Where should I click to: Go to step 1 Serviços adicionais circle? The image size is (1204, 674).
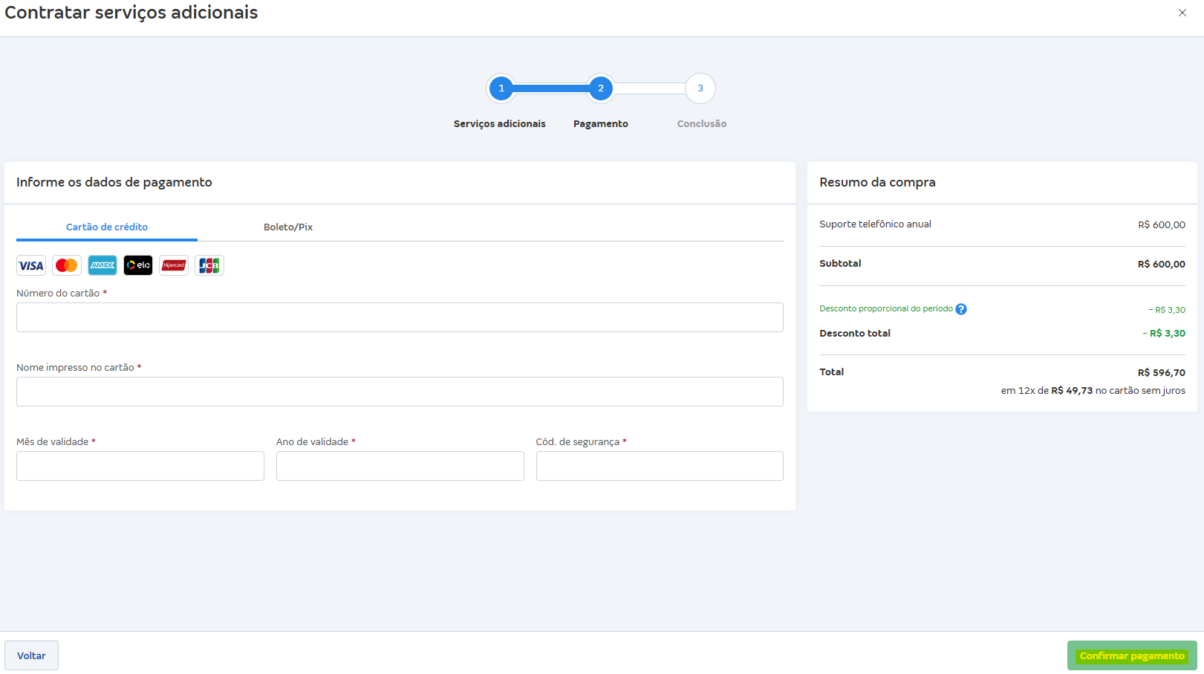click(x=501, y=88)
